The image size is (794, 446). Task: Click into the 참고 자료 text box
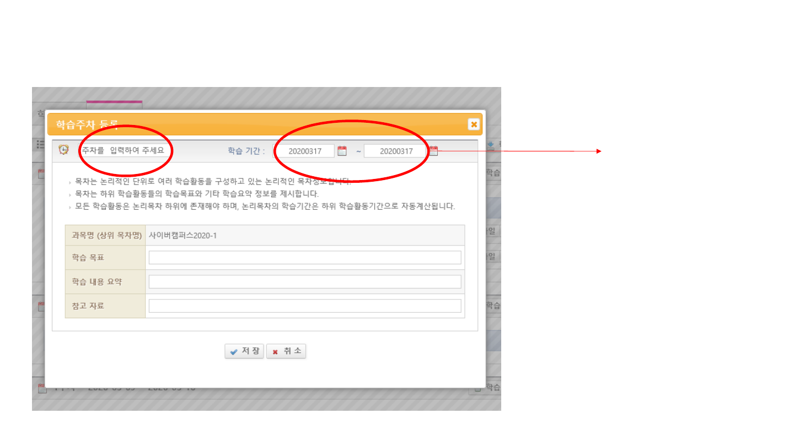coord(305,306)
